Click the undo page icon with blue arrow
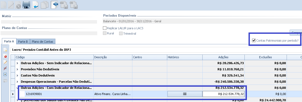 tap(35, 5)
